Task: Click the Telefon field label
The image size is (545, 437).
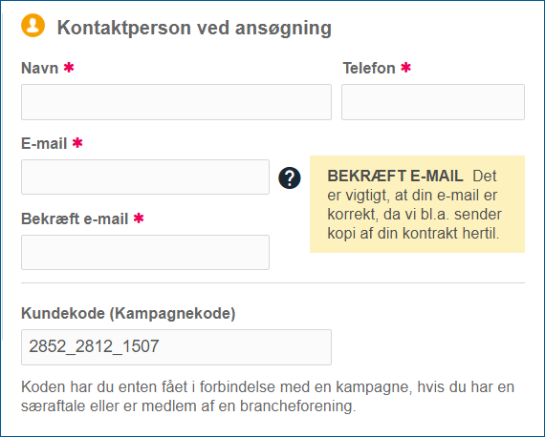Action: pyautogui.click(x=369, y=68)
